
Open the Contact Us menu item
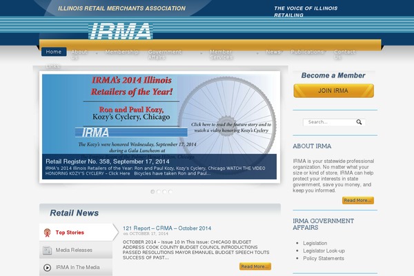(x=344, y=55)
